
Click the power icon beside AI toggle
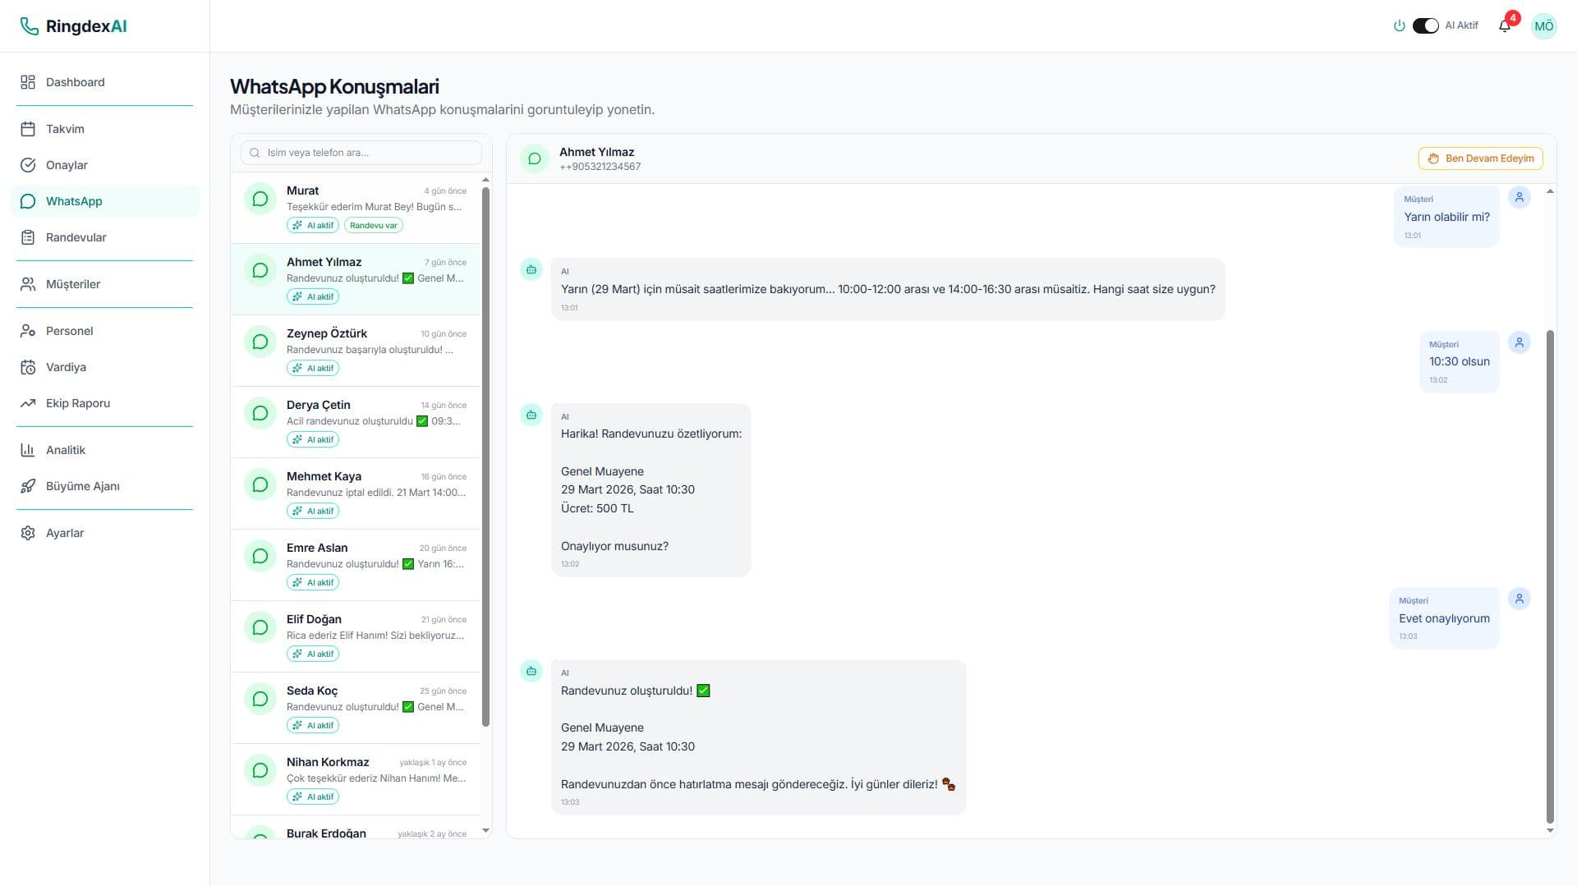click(1400, 25)
